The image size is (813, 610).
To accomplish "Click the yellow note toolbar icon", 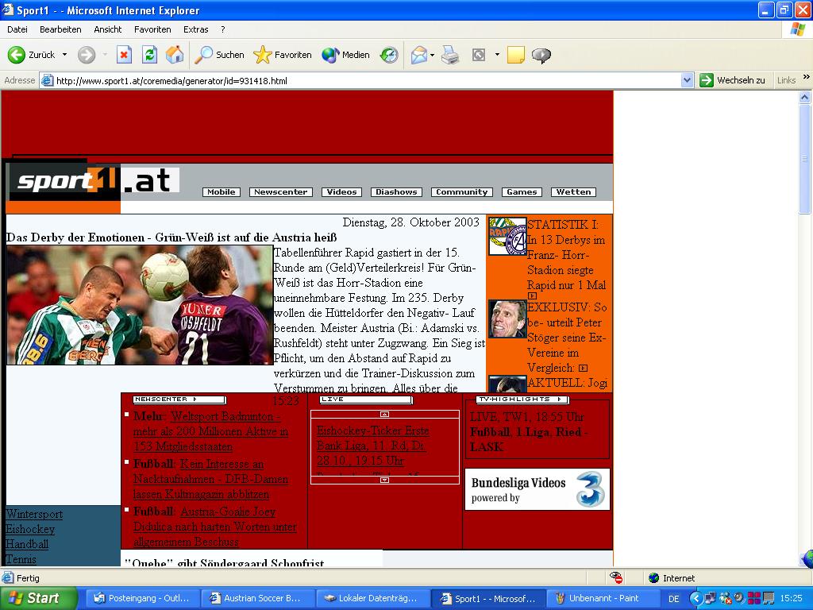I will point(516,55).
